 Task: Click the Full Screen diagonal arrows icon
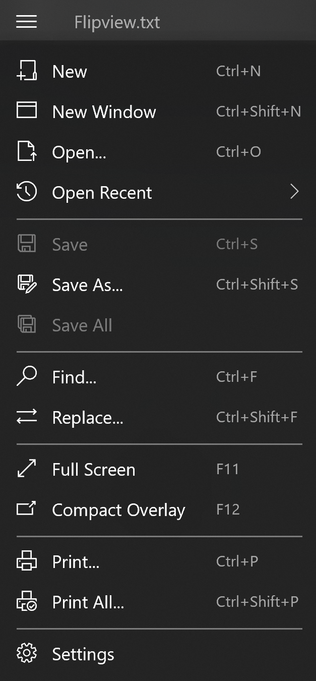[27, 469]
